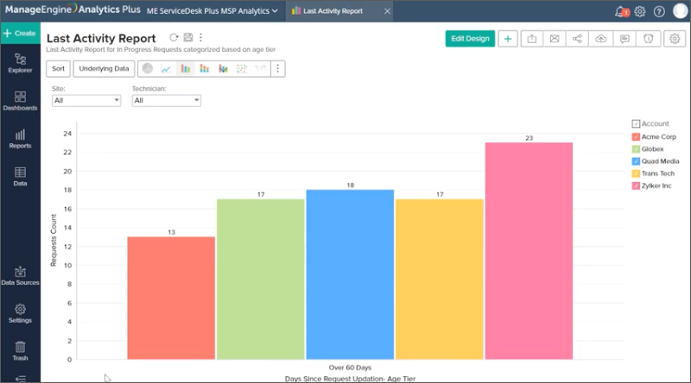Open Dashboards in the left sidebar
The height and width of the screenshot is (383, 691).
click(x=20, y=100)
